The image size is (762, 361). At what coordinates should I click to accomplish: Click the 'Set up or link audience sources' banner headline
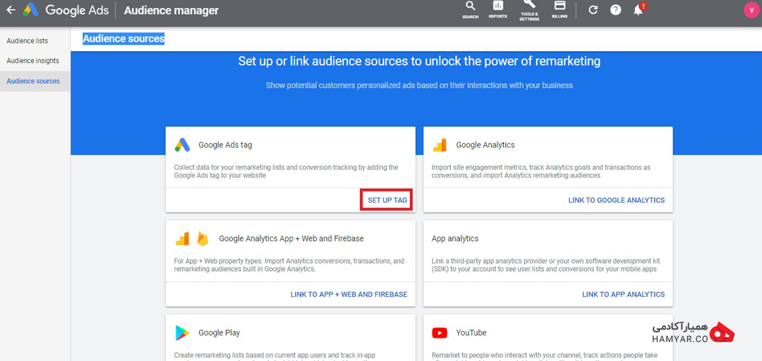click(419, 61)
